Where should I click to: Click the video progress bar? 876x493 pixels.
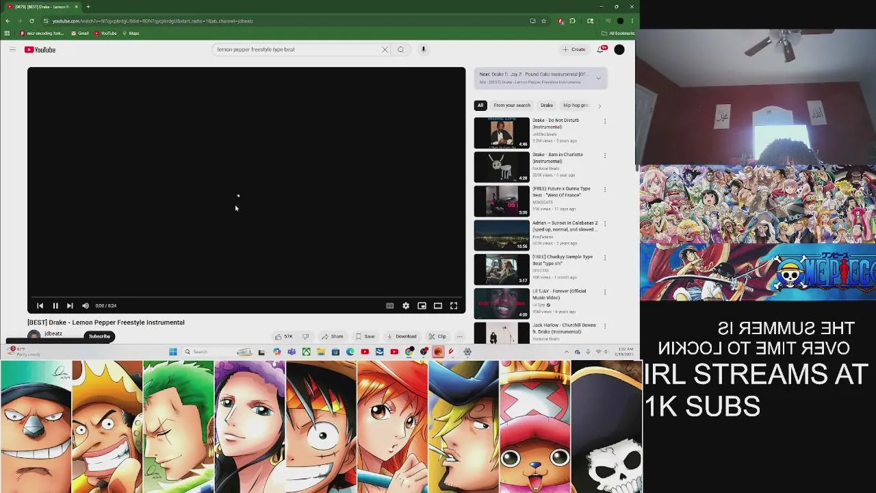coord(246,297)
